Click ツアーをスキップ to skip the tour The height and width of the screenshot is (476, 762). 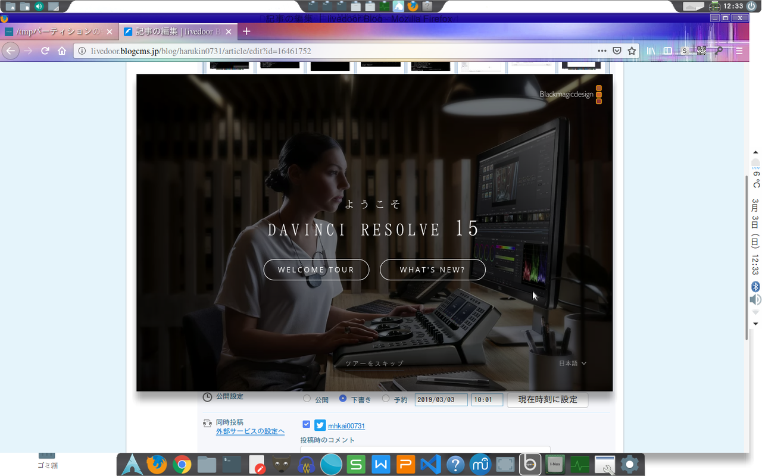(x=374, y=363)
